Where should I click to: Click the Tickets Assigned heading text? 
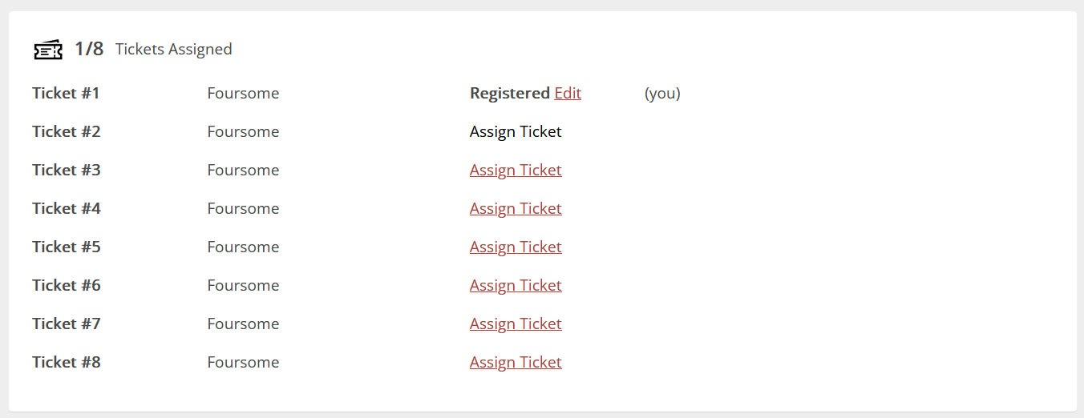click(173, 50)
